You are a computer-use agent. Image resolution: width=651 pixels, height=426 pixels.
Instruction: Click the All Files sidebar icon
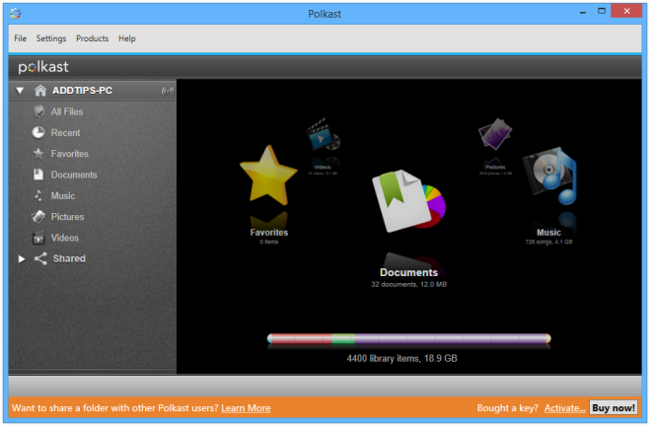38,112
